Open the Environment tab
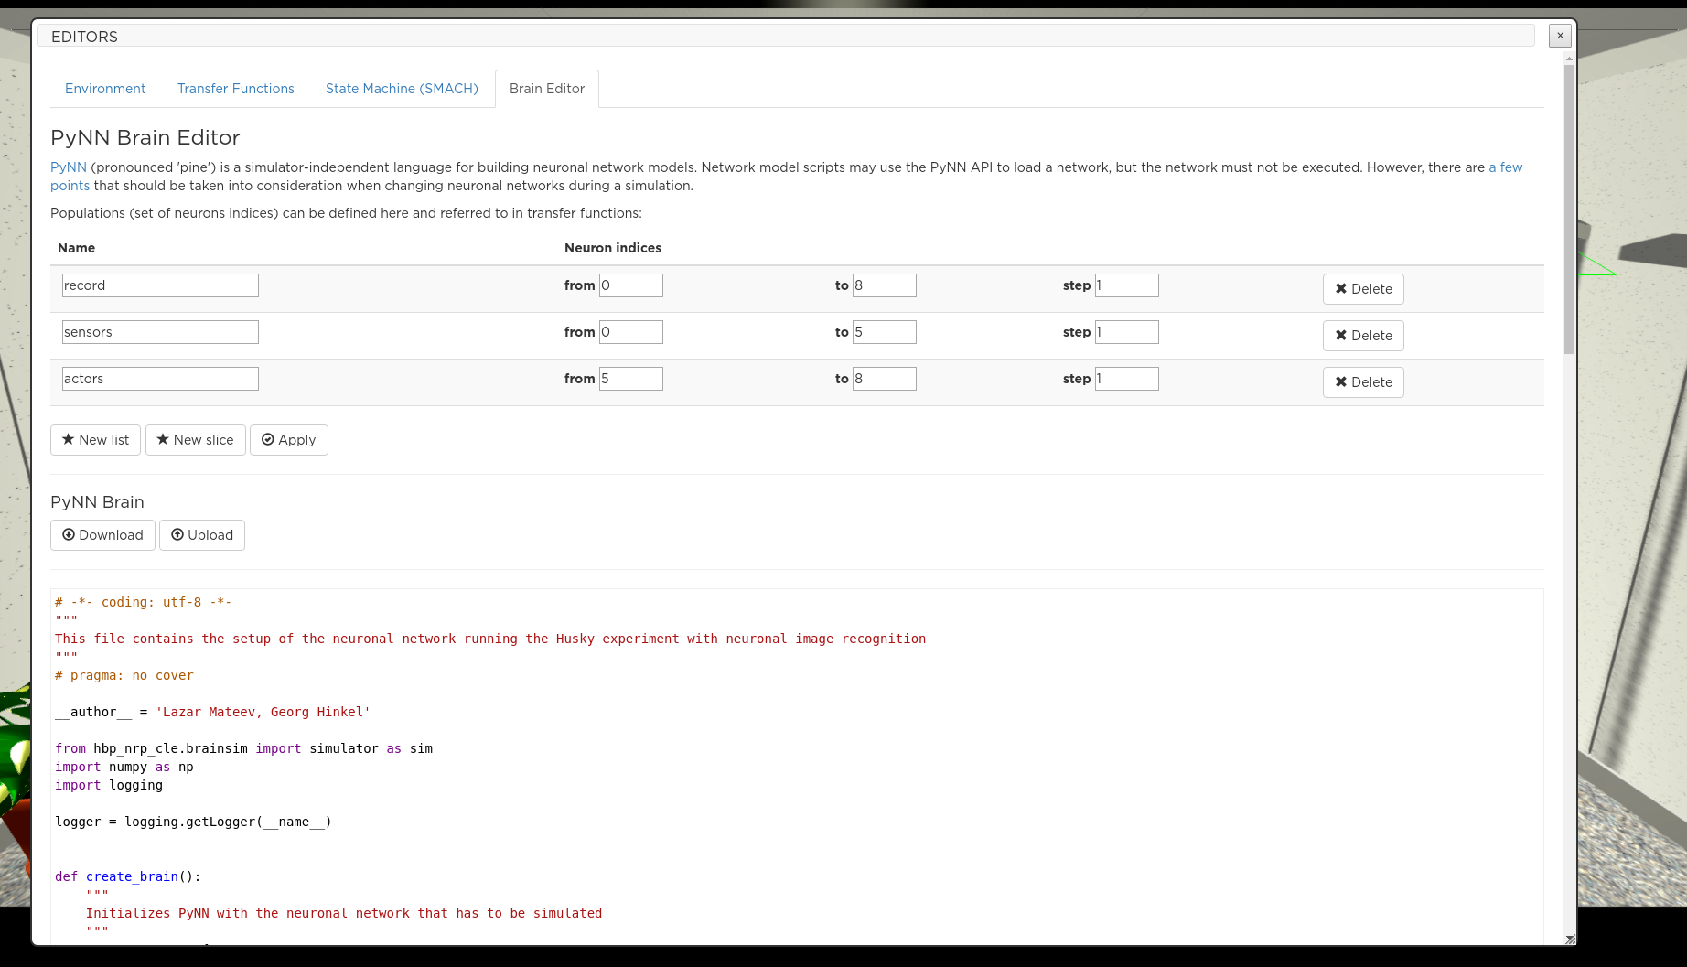Viewport: 1687px width, 967px height. [105, 89]
